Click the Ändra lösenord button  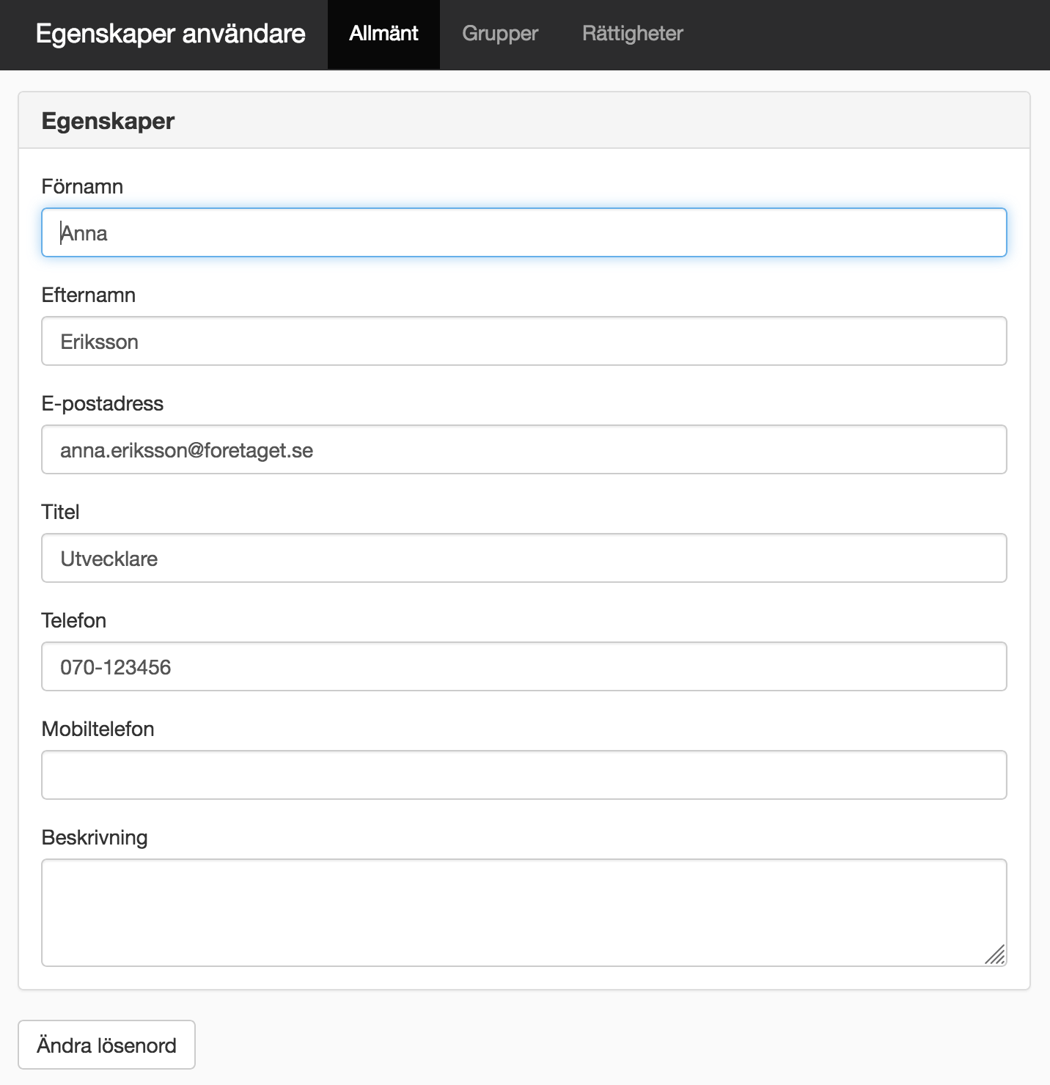click(106, 1045)
